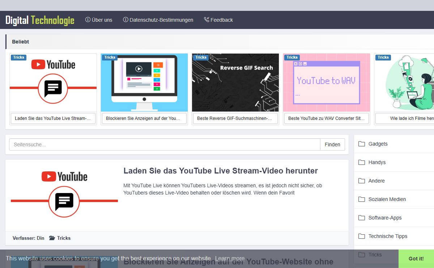Click 'Beste YouTube zu WAV Converter Sit...' caption

click(327, 118)
